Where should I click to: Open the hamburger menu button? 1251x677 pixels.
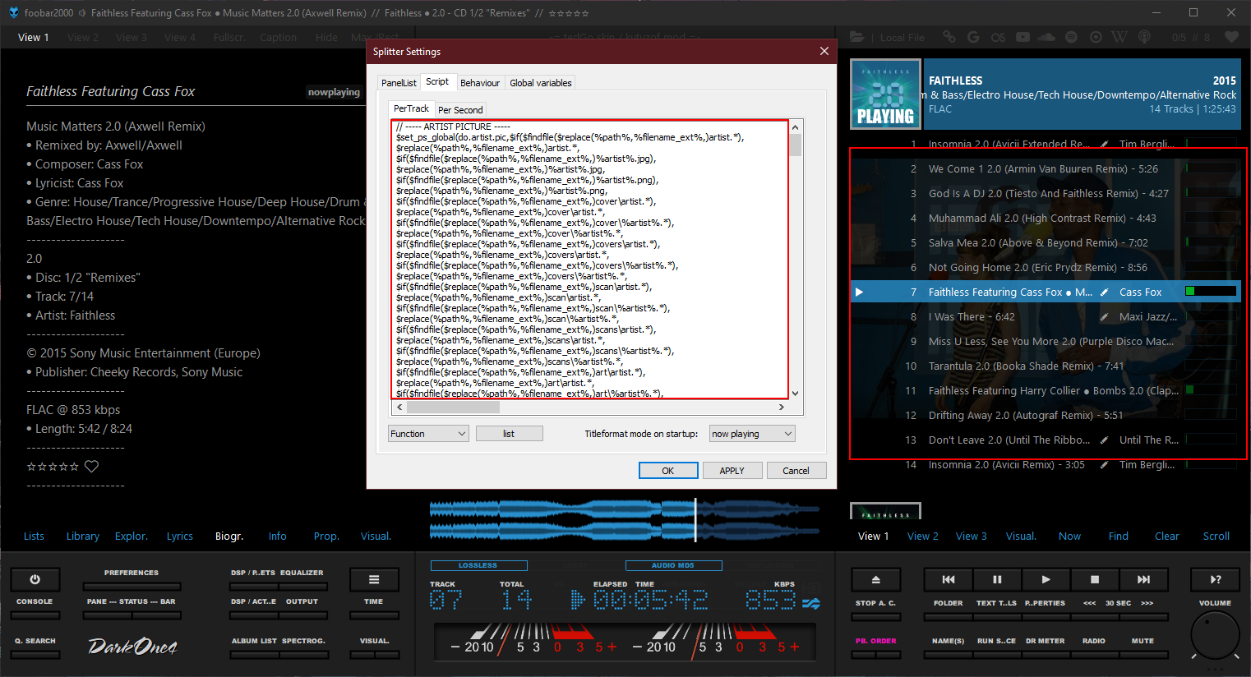click(374, 579)
